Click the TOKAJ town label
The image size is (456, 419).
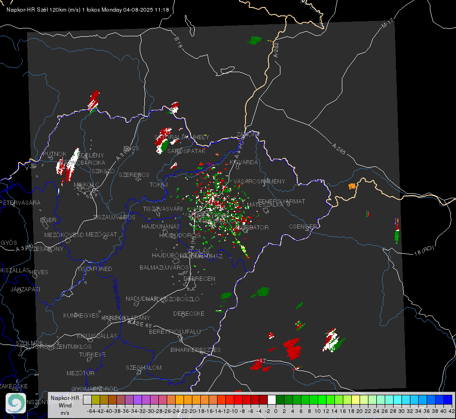(x=158, y=185)
